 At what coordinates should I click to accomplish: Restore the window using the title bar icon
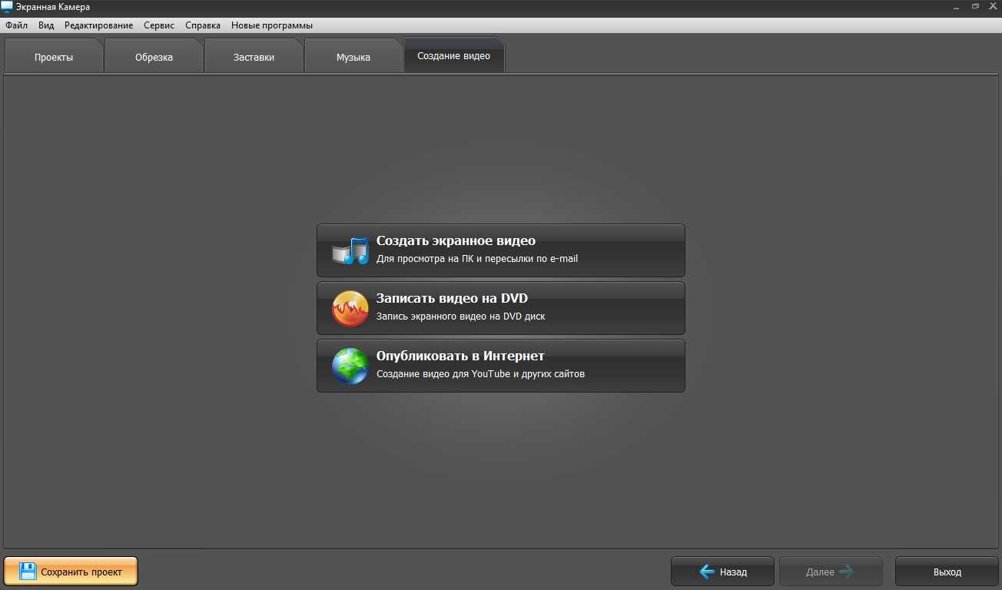click(975, 6)
